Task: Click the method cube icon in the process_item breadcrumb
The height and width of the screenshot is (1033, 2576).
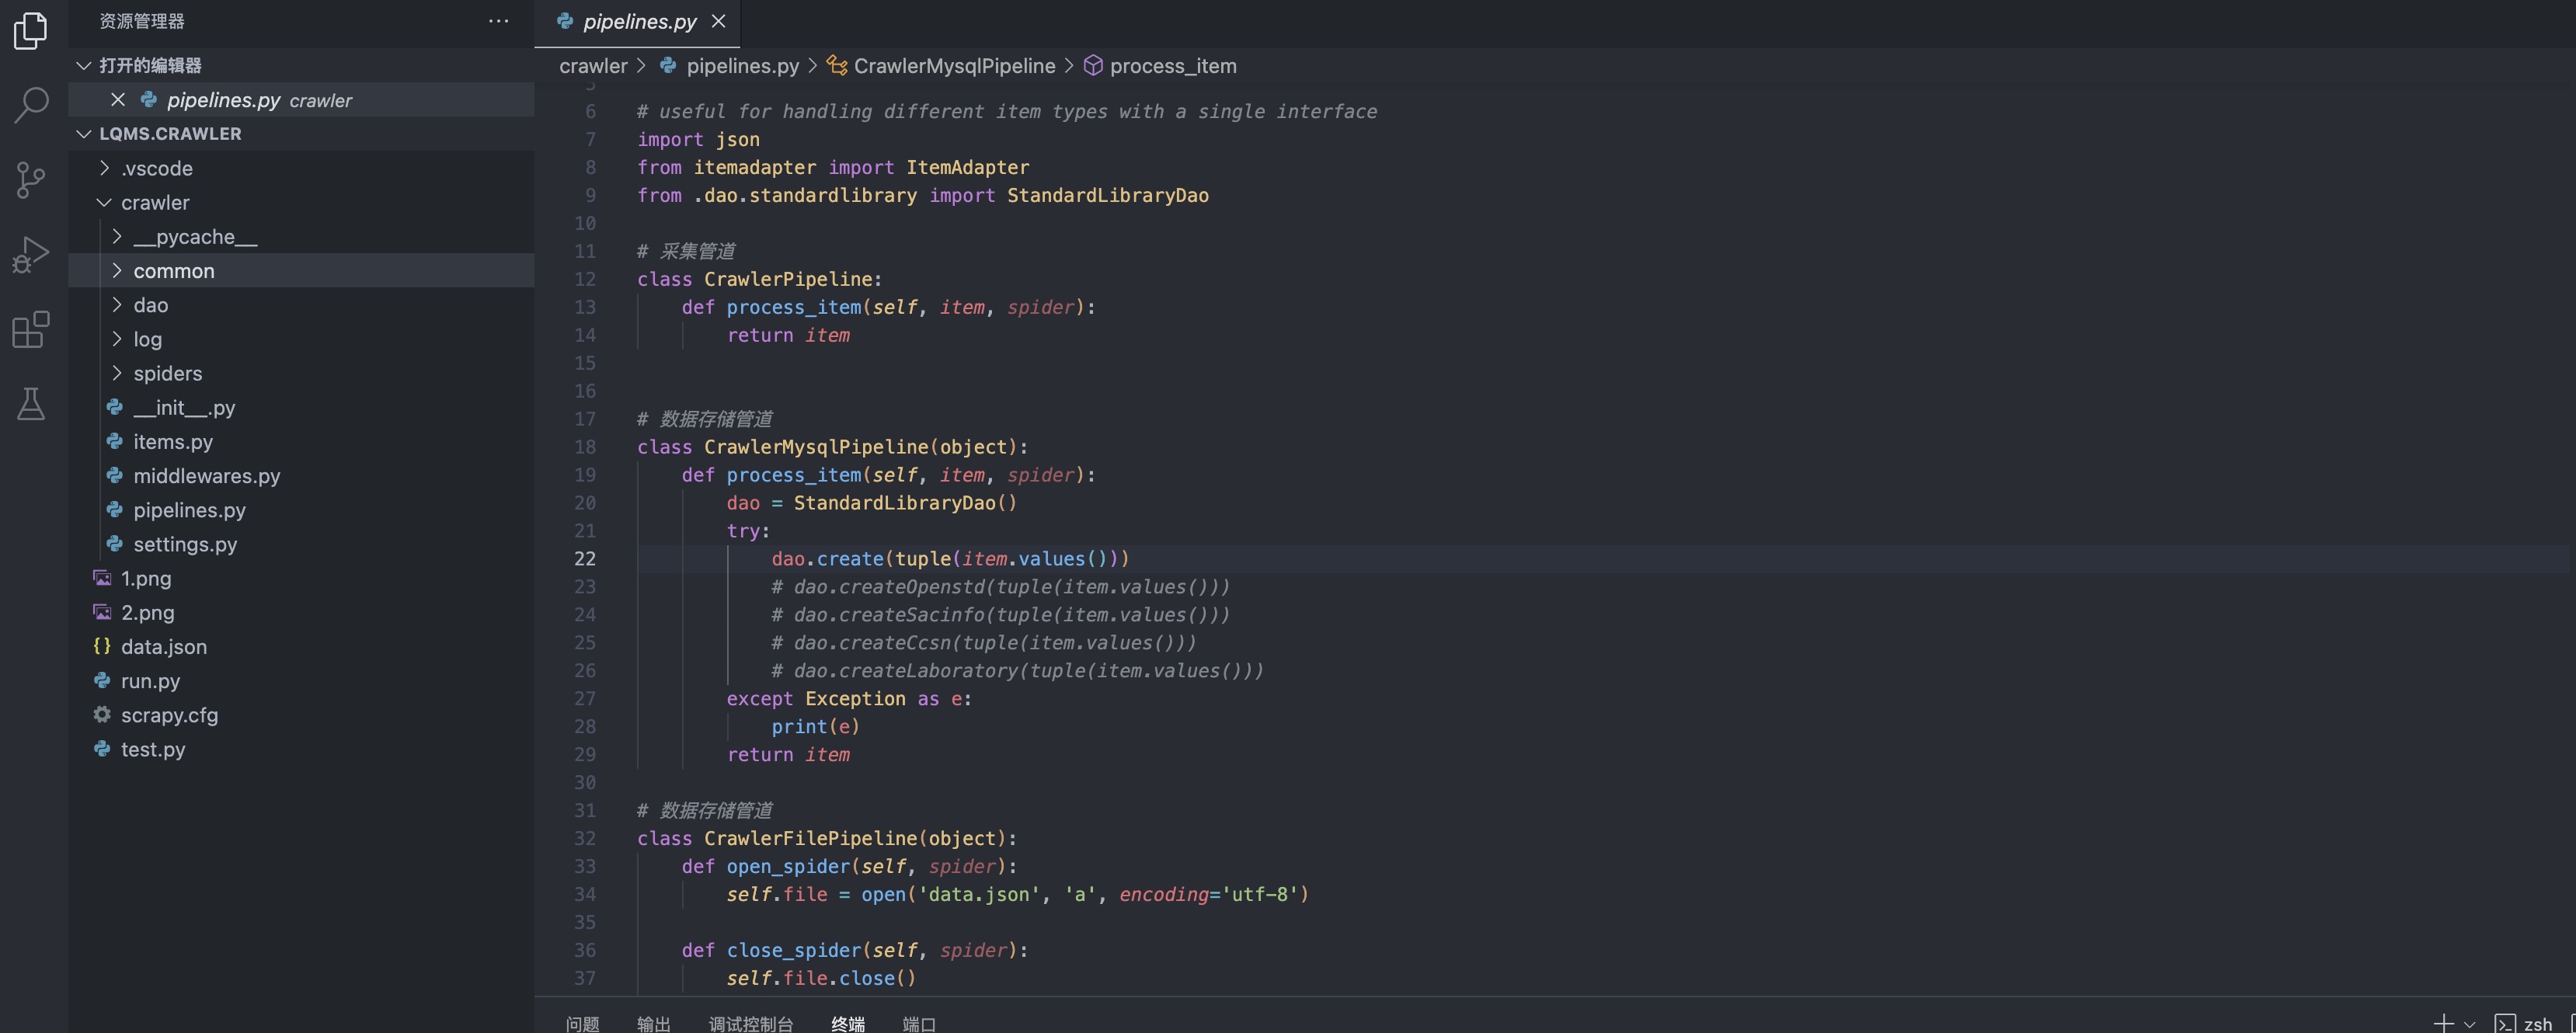Action: click(x=1093, y=66)
